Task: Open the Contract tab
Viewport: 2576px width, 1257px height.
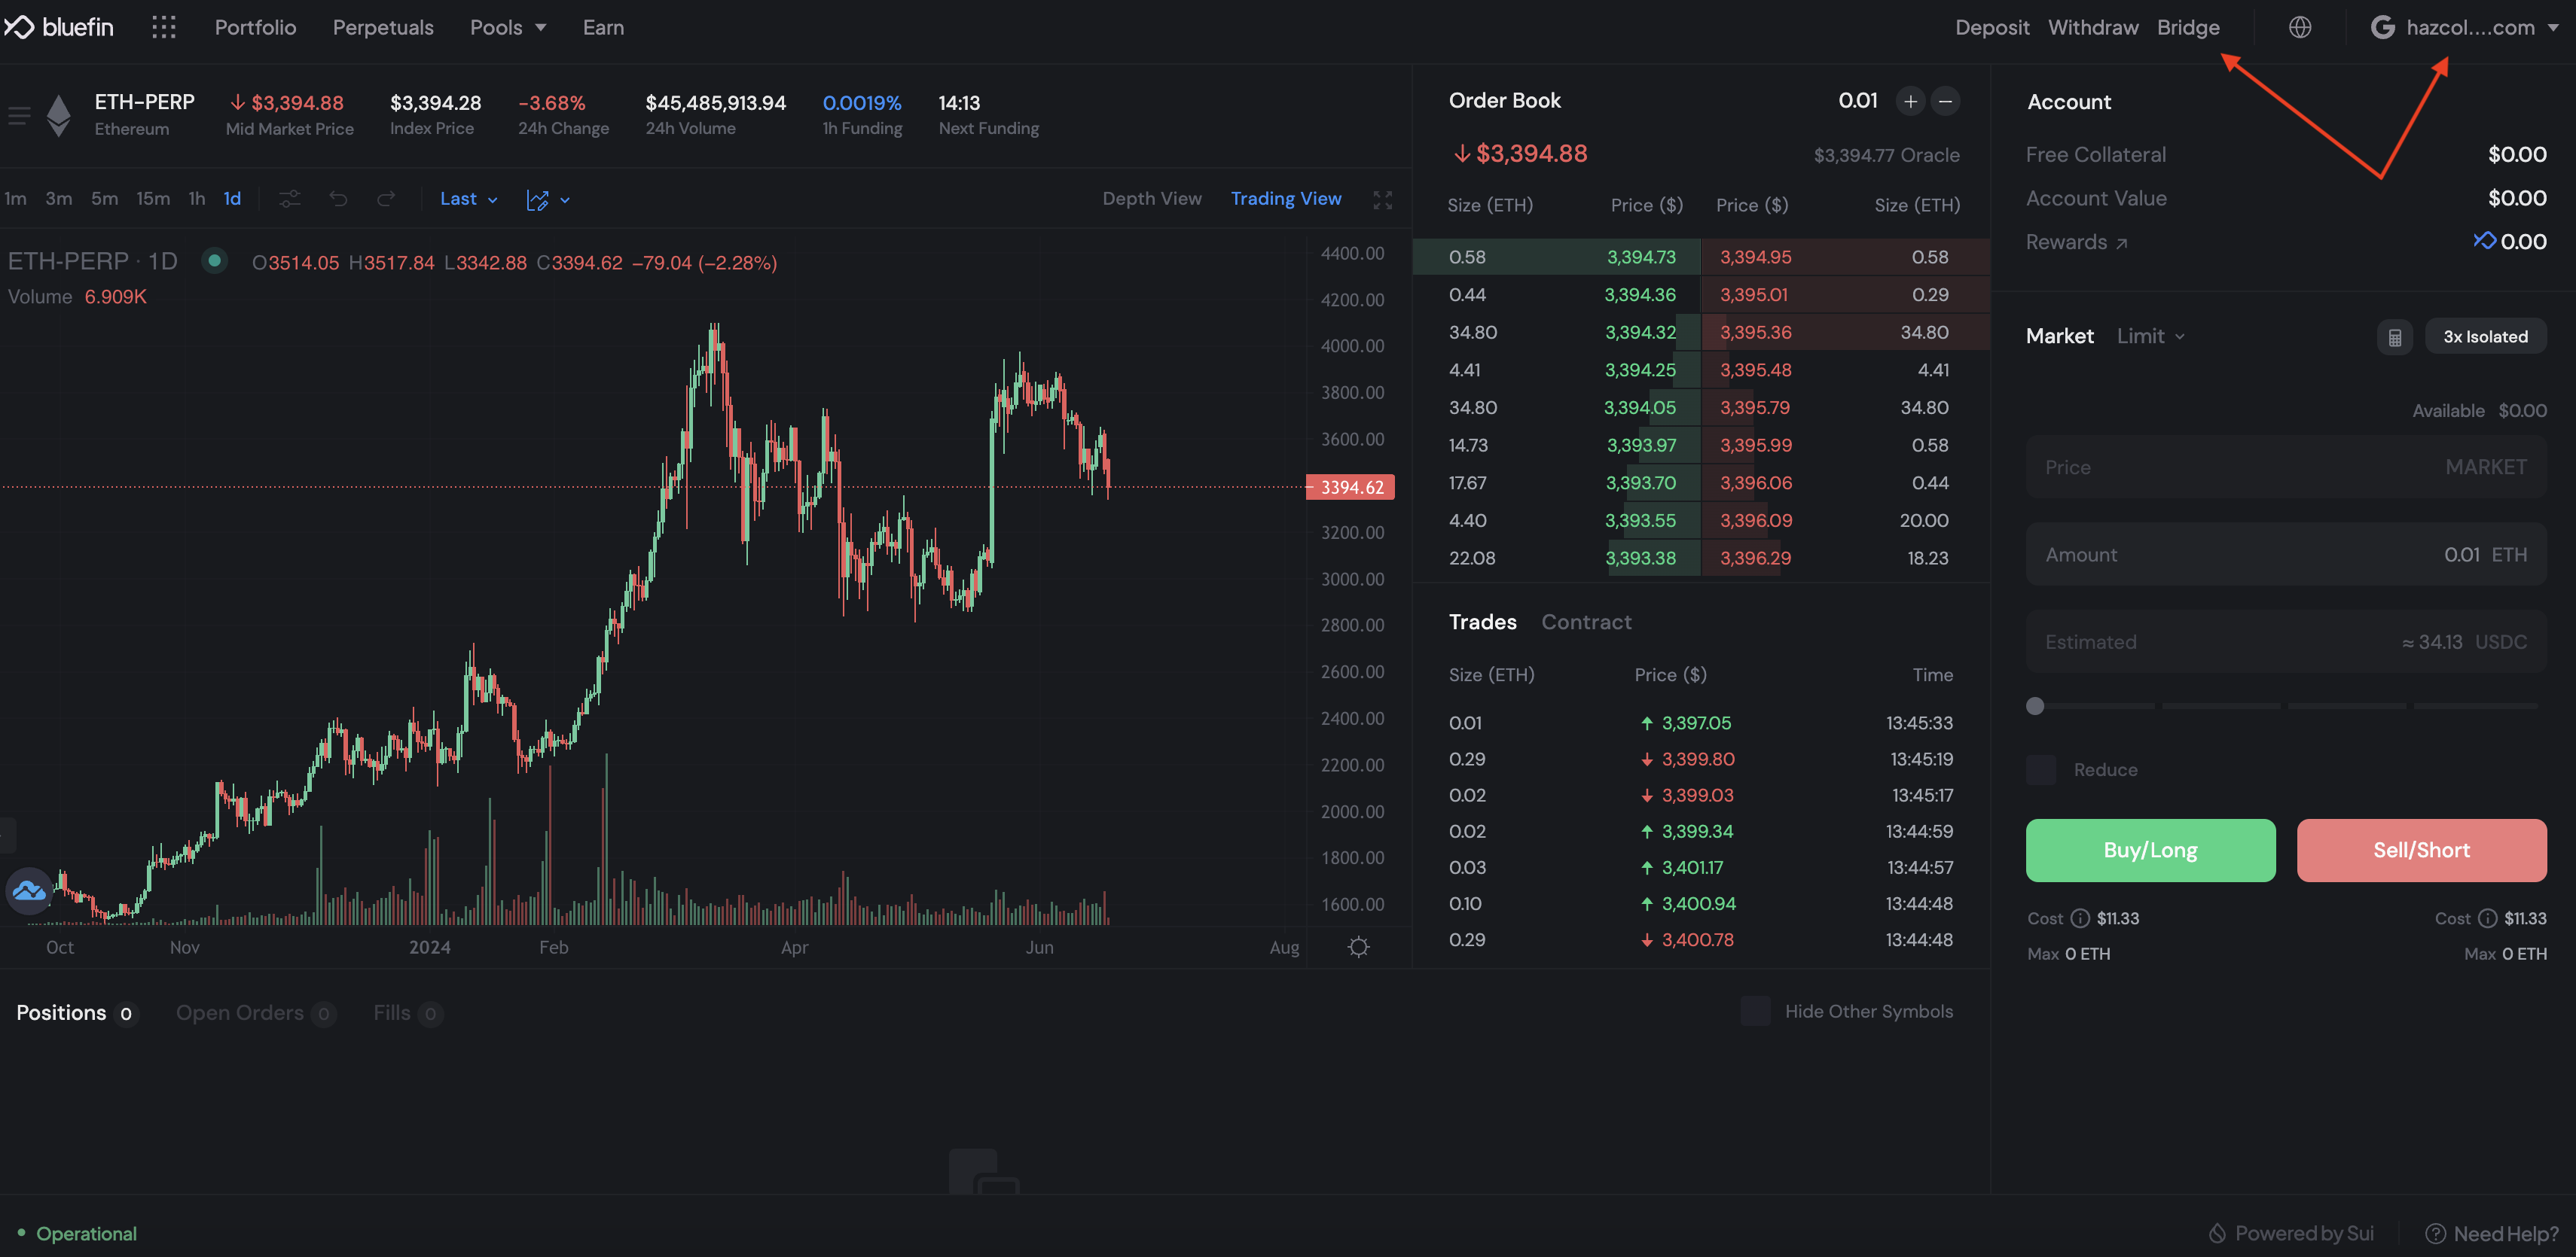Action: click(x=1586, y=622)
